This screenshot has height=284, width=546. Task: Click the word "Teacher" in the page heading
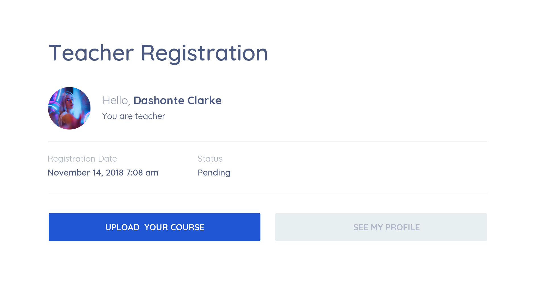tap(91, 53)
